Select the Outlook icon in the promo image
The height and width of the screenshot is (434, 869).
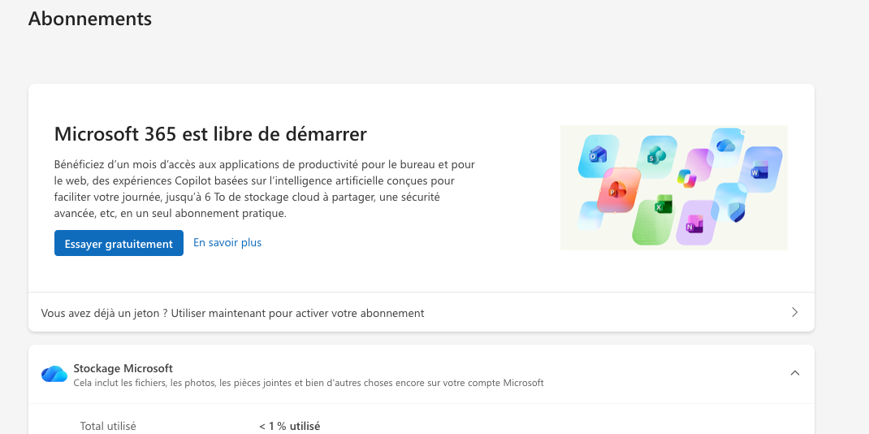pyautogui.click(x=598, y=154)
